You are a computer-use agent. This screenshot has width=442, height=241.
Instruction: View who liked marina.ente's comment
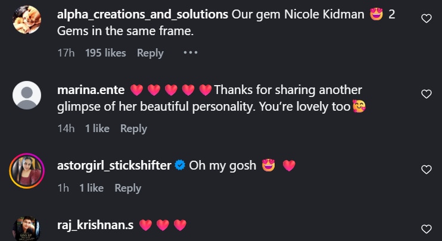pyautogui.click(x=97, y=129)
